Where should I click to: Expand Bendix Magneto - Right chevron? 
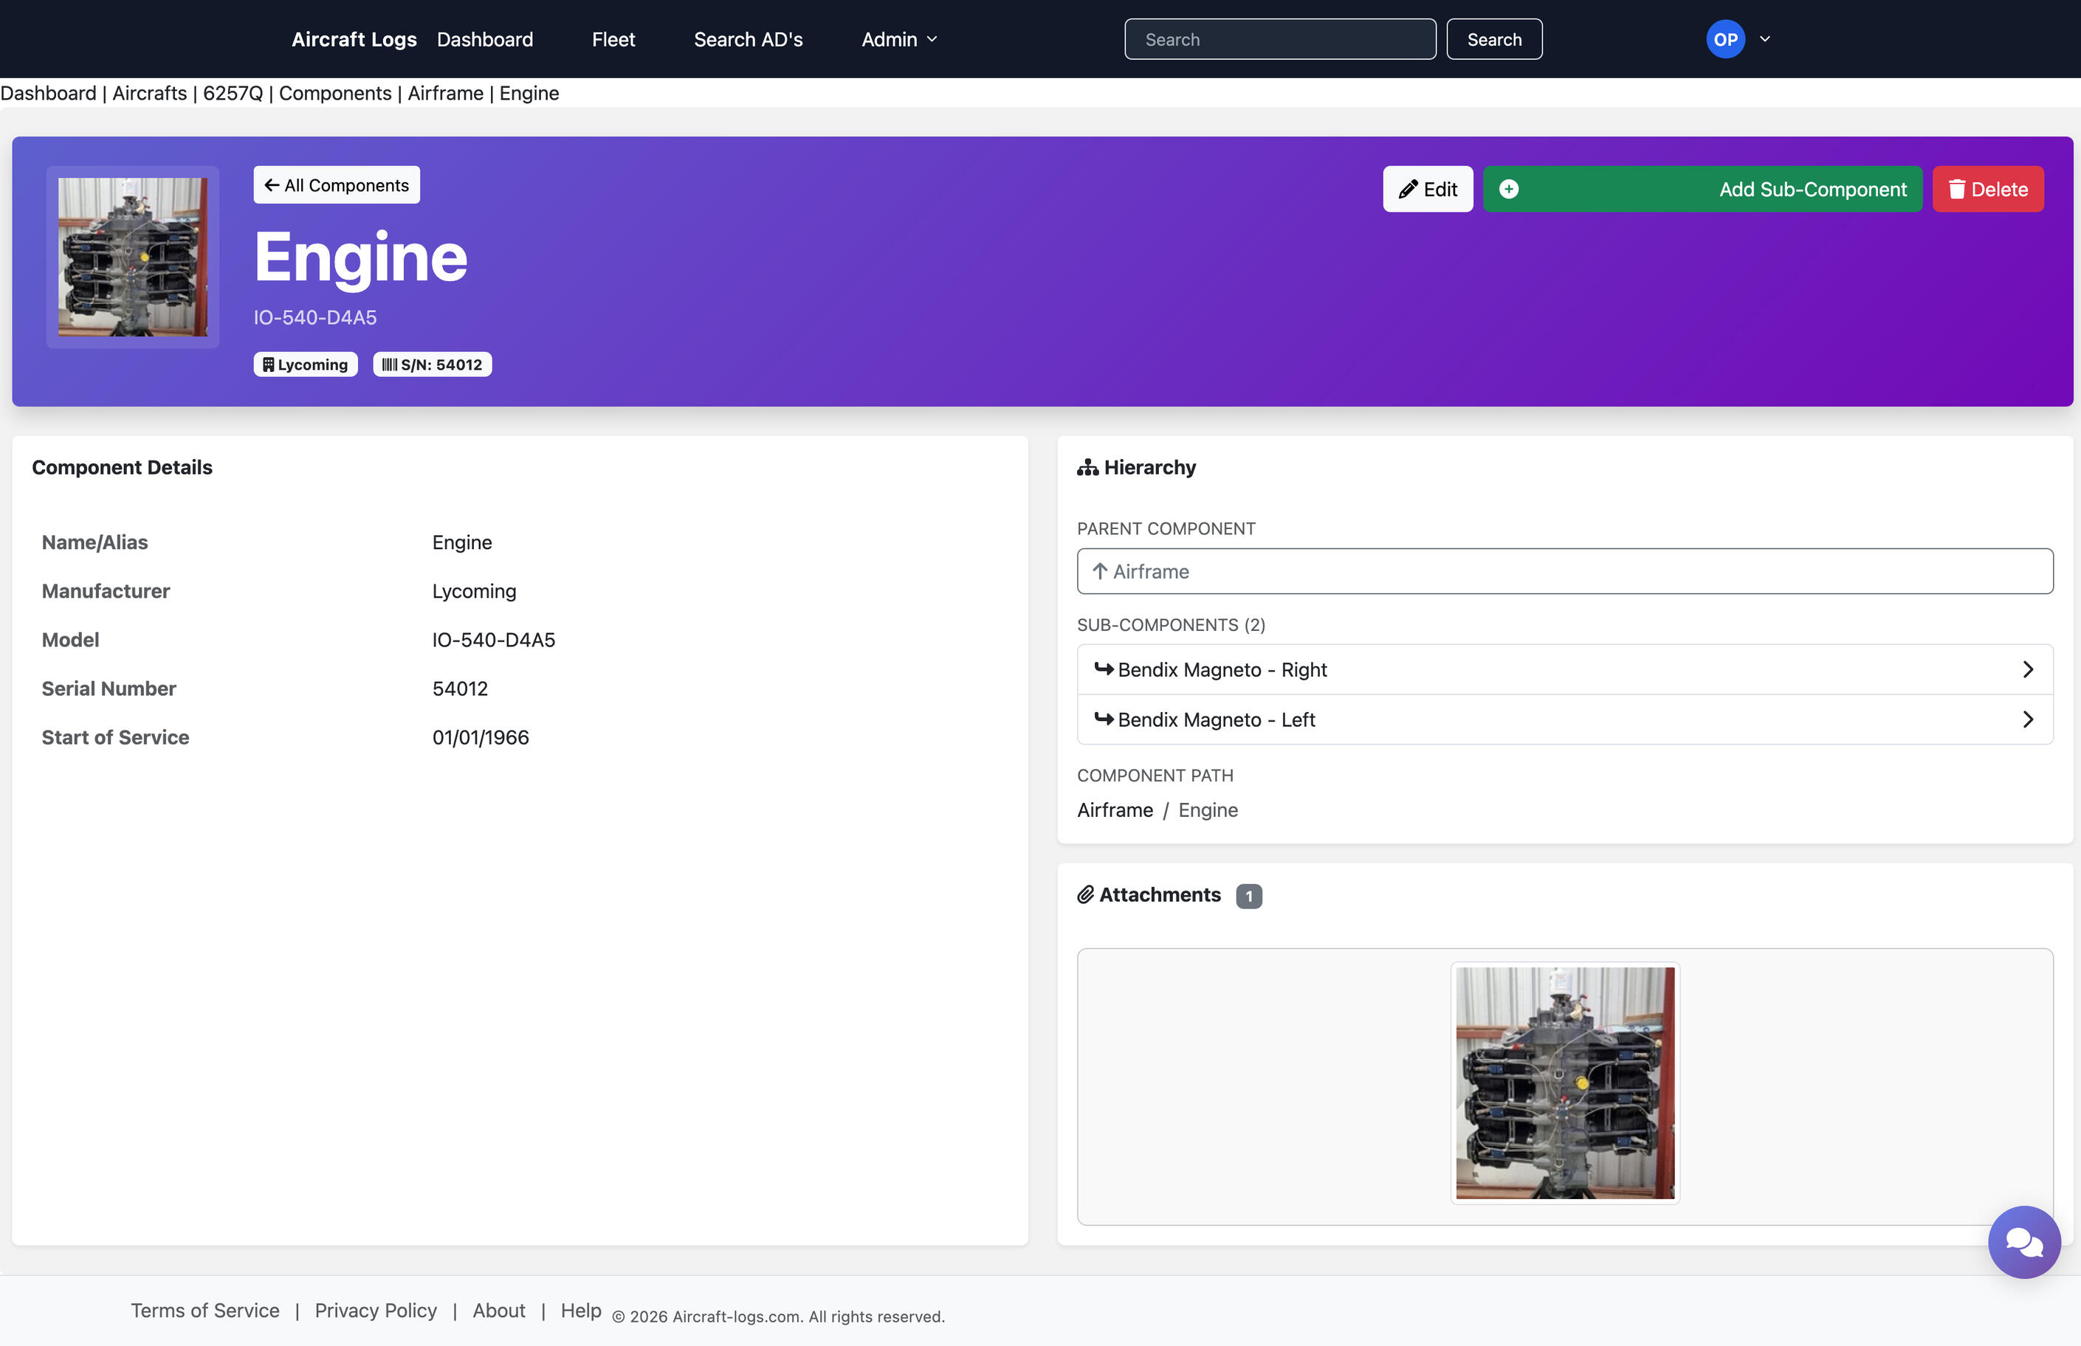pos(2028,669)
